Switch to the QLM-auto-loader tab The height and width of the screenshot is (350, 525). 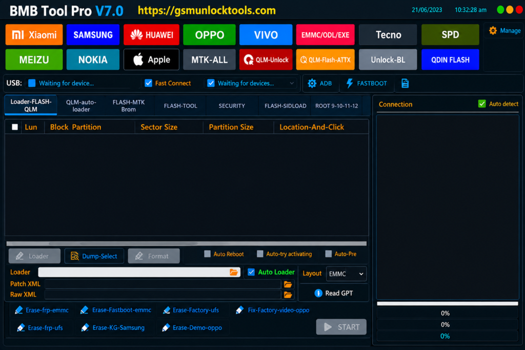coord(81,106)
